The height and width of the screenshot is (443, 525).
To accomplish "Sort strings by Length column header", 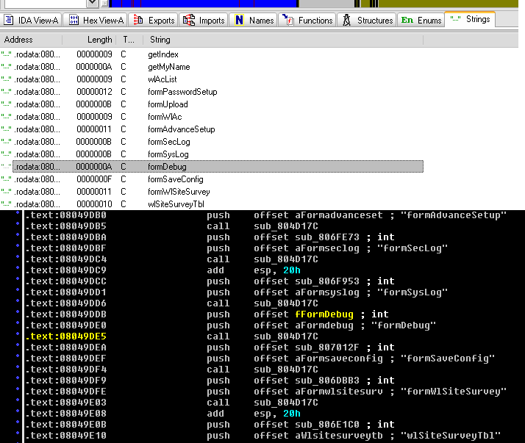I will pyautogui.click(x=89, y=40).
